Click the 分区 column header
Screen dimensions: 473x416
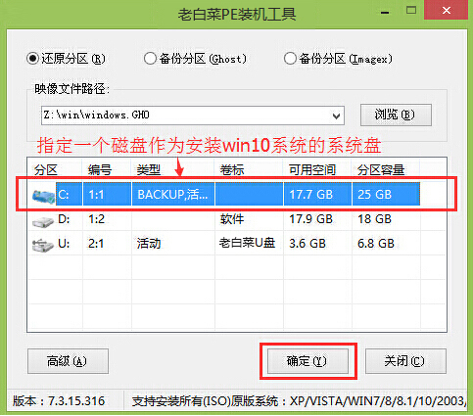[x=55, y=169]
